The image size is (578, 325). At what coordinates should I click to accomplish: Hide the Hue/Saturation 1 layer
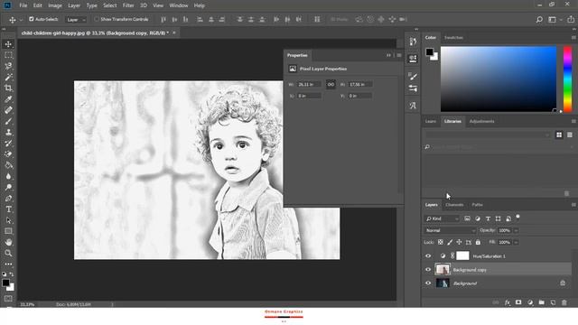428,255
